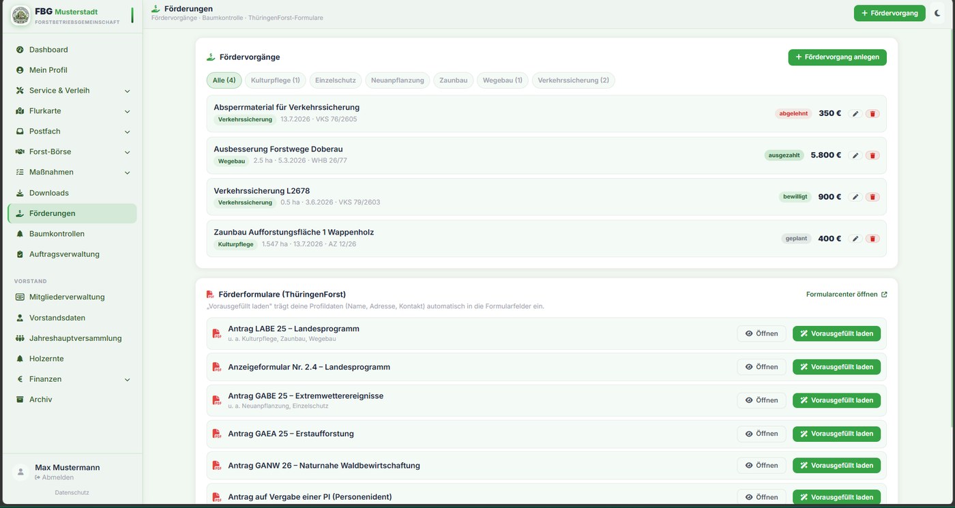Click the + Fördervorgang header button
This screenshot has height=508, width=955.
(890, 13)
